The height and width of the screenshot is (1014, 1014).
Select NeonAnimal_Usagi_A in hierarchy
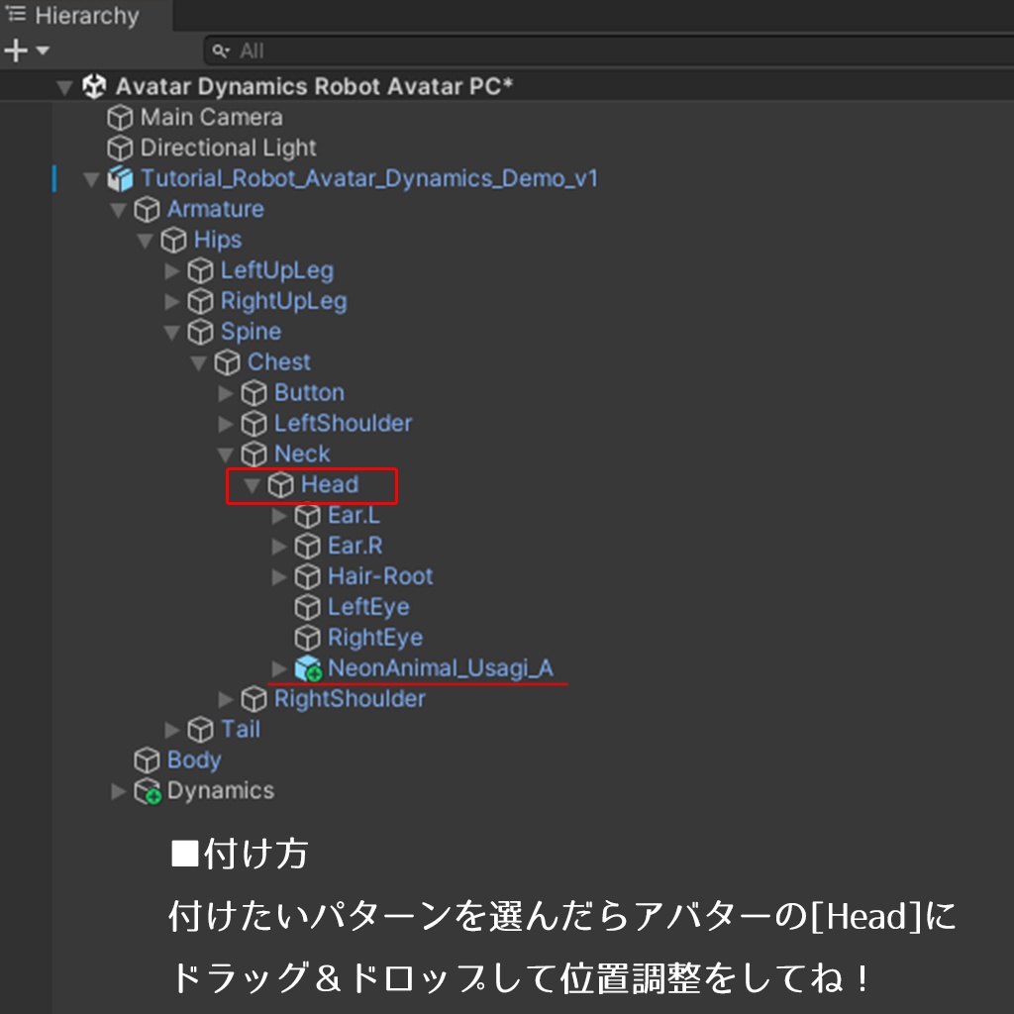tap(441, 668)
